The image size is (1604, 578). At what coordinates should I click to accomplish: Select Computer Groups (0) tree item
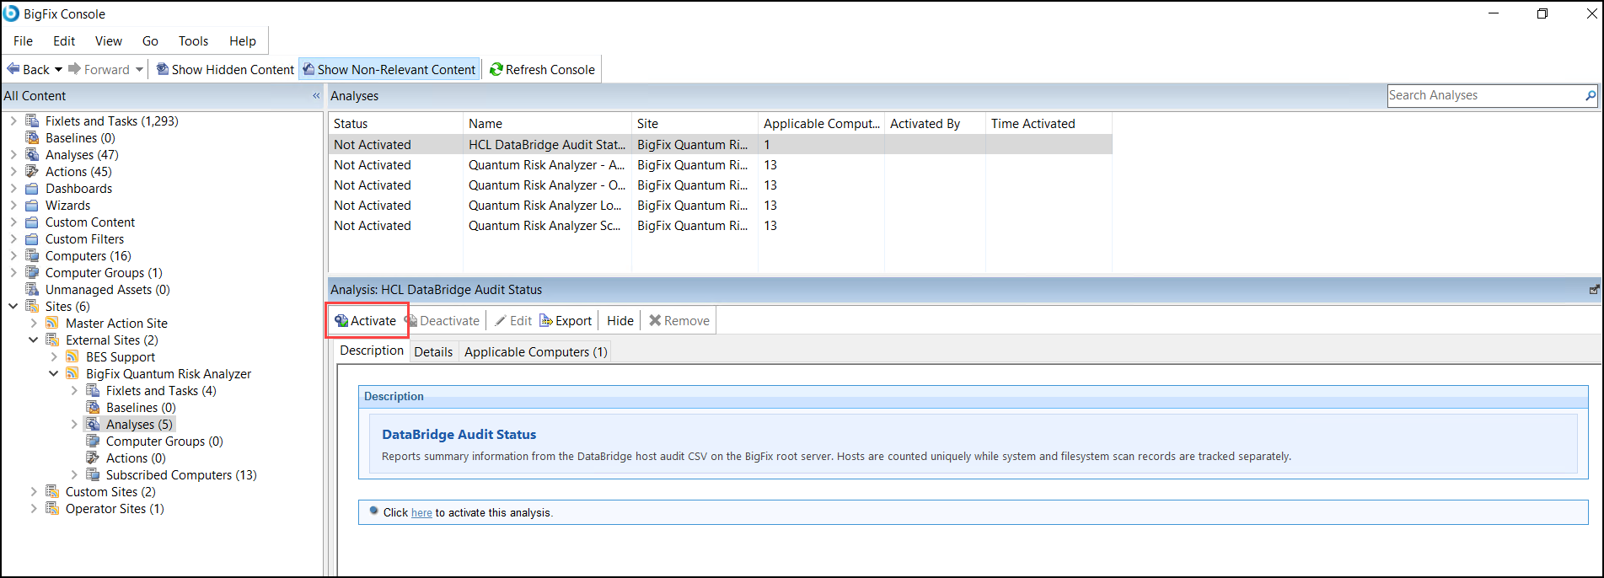tap(164, 441)
